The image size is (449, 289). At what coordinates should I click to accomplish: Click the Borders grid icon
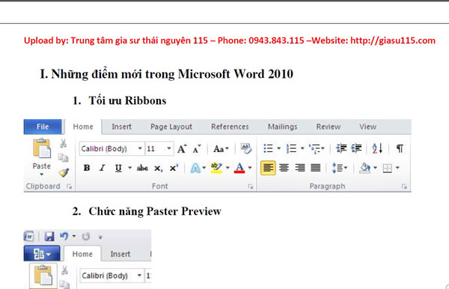[387, 168]
